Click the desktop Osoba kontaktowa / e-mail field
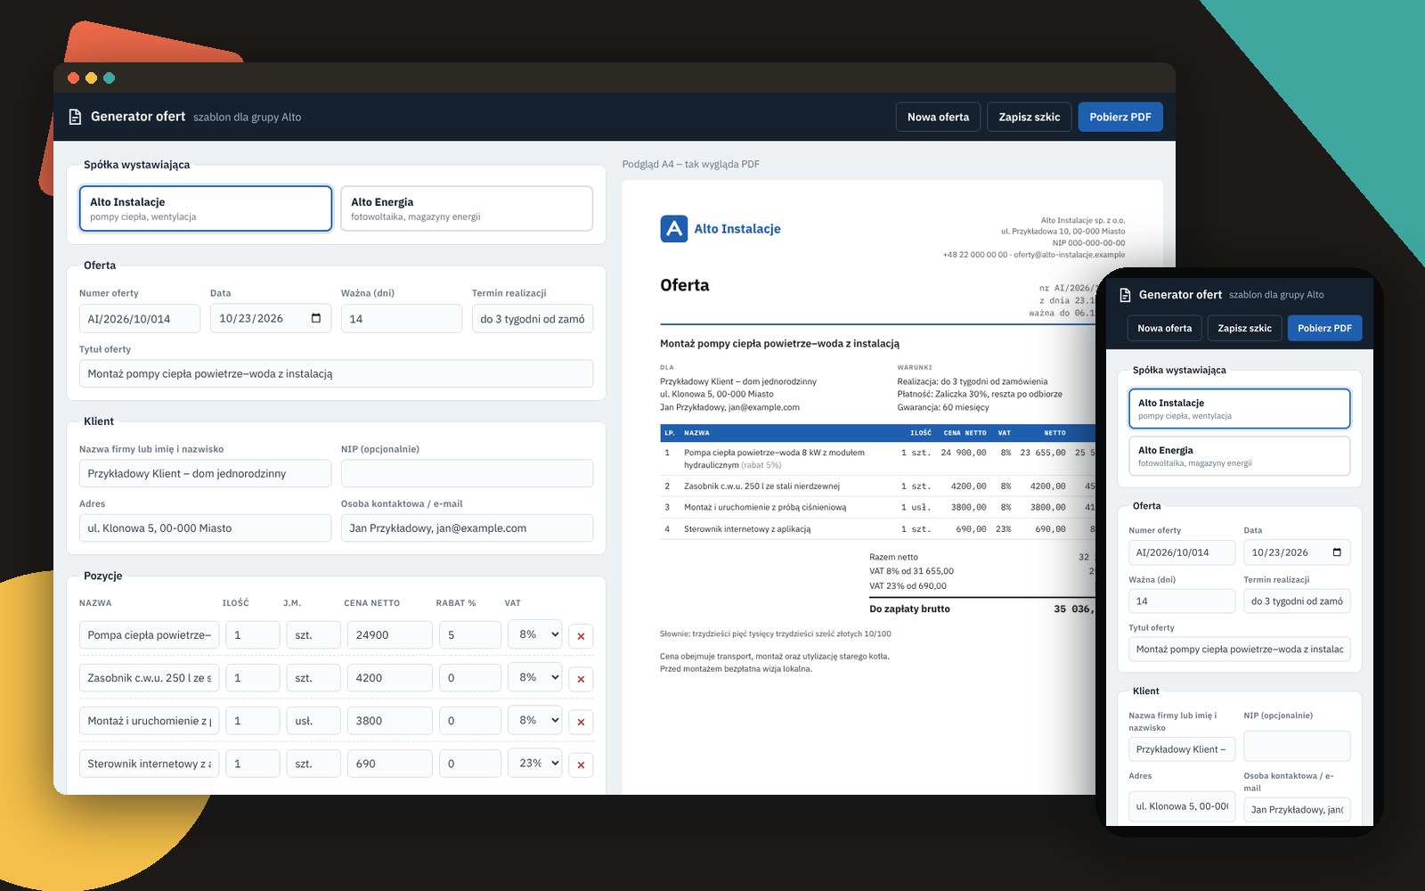Image resolution: width=1425 pixels, height=891 pixels. point(467,527)
